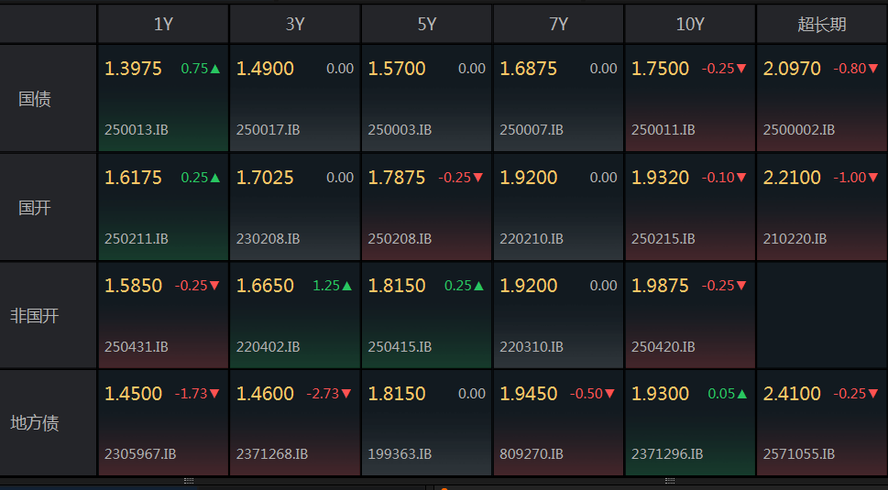Select the 超长期 column header
This screenshot has width=888, height=490.
click(x=822, y=25)
